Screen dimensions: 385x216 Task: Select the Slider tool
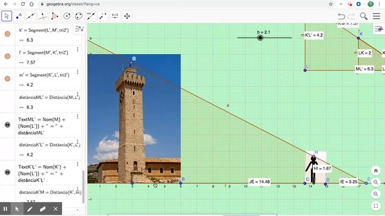pos(115,16)
